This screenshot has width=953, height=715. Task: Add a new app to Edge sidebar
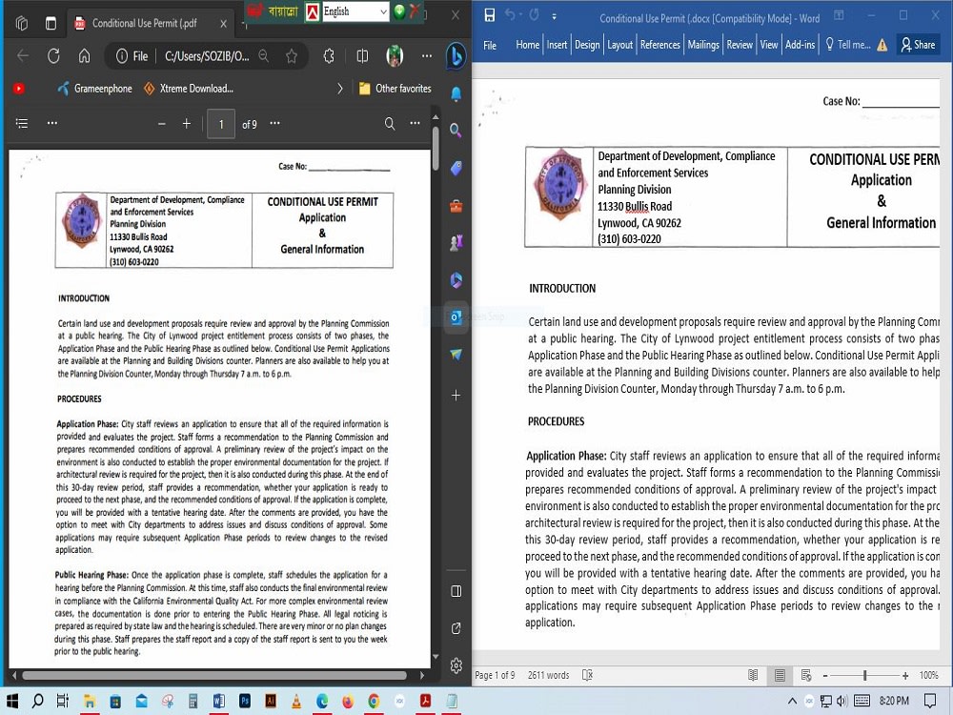pyautogui.click(x=456, y=396)
